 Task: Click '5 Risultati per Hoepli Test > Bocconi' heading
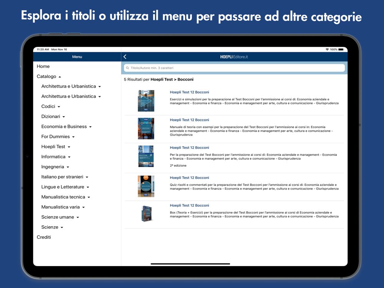pos(159,79)
